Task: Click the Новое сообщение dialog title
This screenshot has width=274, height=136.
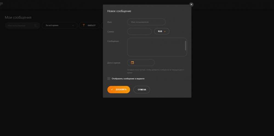Action: pyautogui.click(x=119, y=11)
